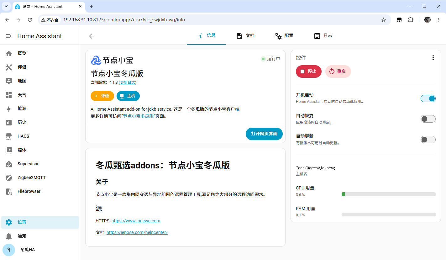Open the browser extensions puzzle icon
The image size is (446, 260).
tap(411, 20)
